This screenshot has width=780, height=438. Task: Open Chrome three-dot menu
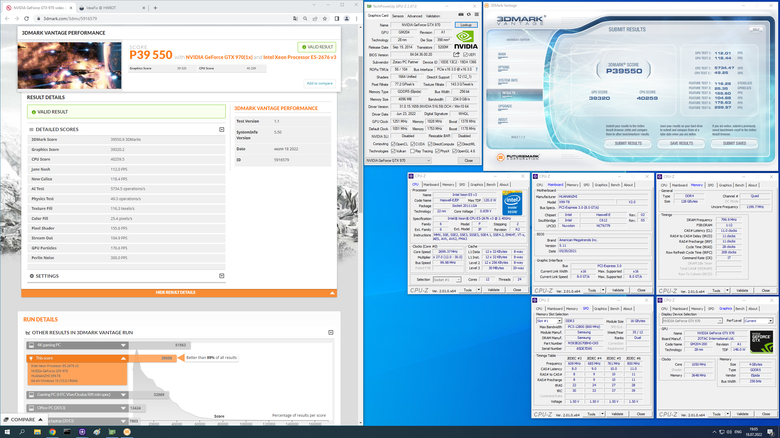[x=356, y=19]
